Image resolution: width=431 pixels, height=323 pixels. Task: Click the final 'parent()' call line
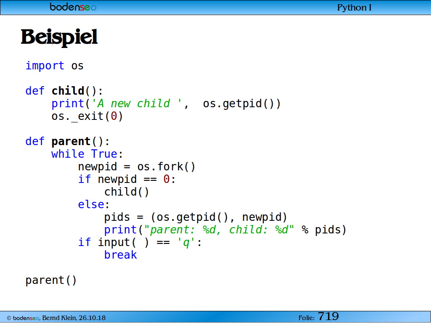click(51, 281)
